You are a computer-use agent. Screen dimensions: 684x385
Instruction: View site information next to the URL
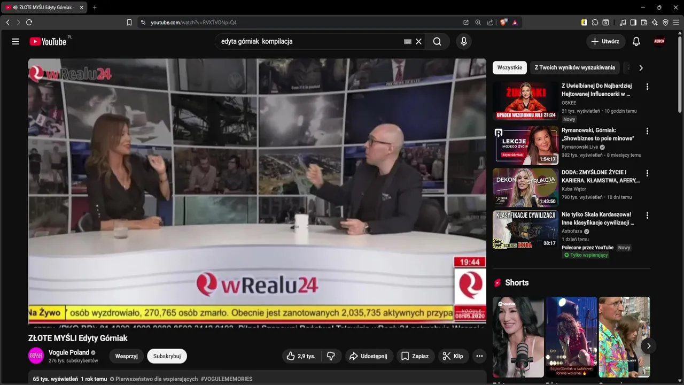point(143,22)
